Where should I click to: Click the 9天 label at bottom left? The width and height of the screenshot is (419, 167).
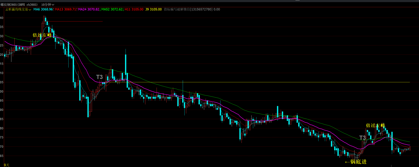click(x=7, y=165)
